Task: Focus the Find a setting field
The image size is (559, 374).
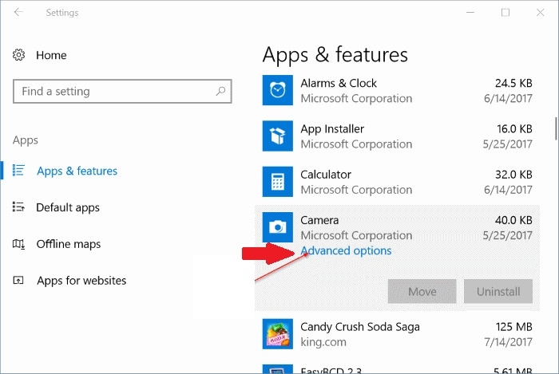Action: 122,92
